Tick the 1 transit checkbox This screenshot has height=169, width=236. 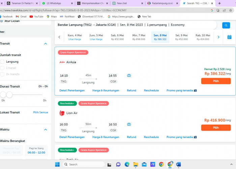click(2, 68)
